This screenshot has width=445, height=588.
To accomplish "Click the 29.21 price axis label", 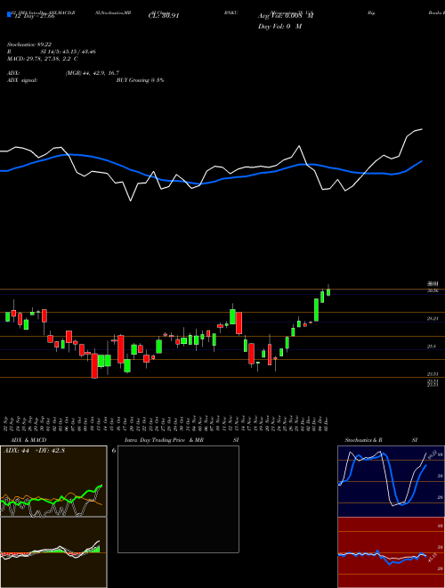I will [x=433, y=319].
